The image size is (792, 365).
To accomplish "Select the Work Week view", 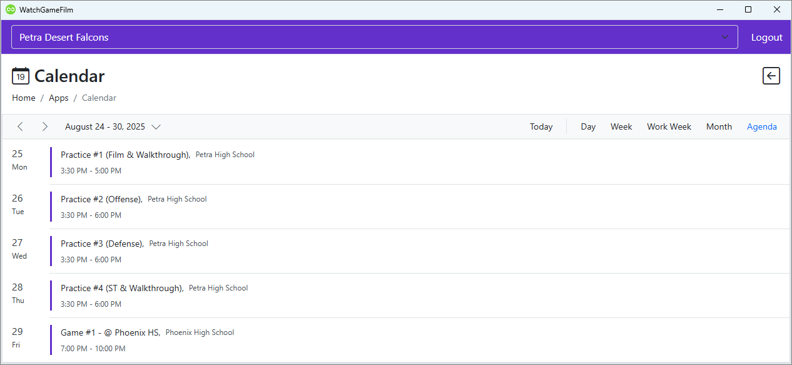I will pyautogui.click(x=669, y=126).
